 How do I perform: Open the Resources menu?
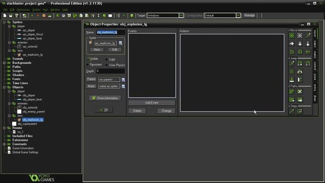pyautogui.click(x=23, y=10)
